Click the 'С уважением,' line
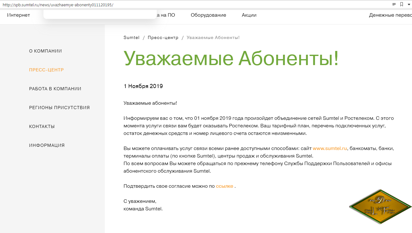This screenshot has height=233, width=412. (x=140, y=201)
